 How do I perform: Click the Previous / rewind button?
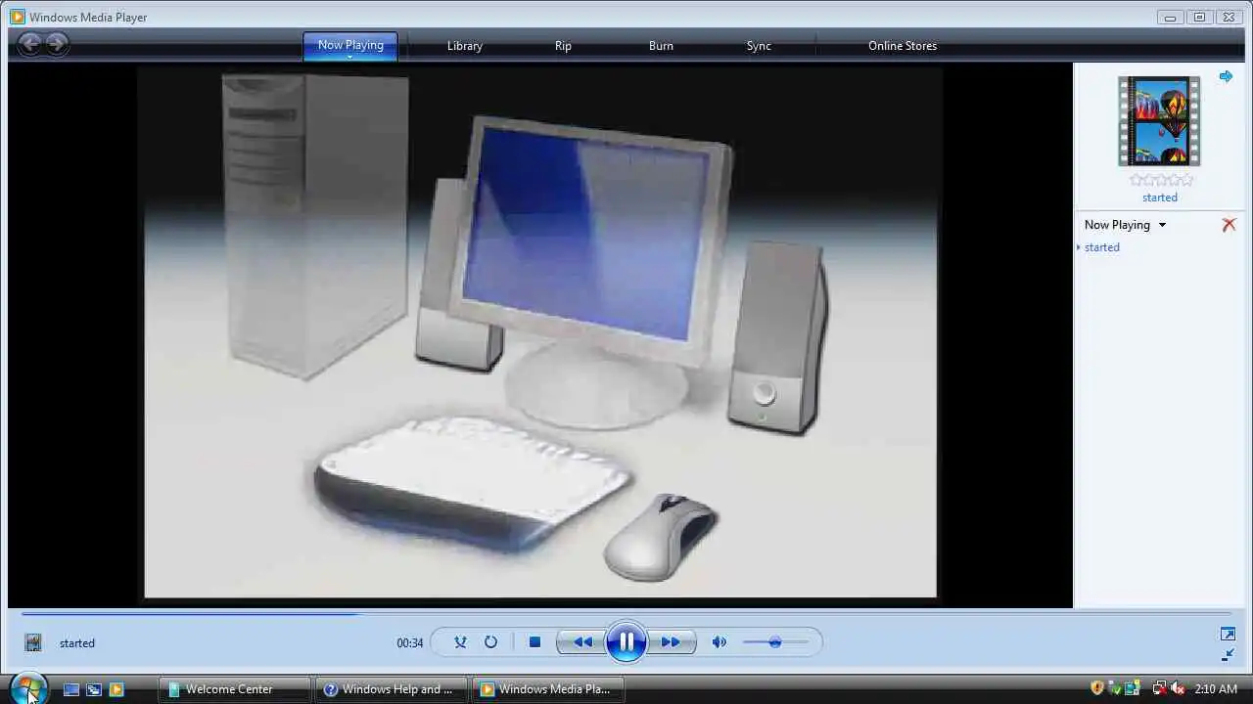582,642
